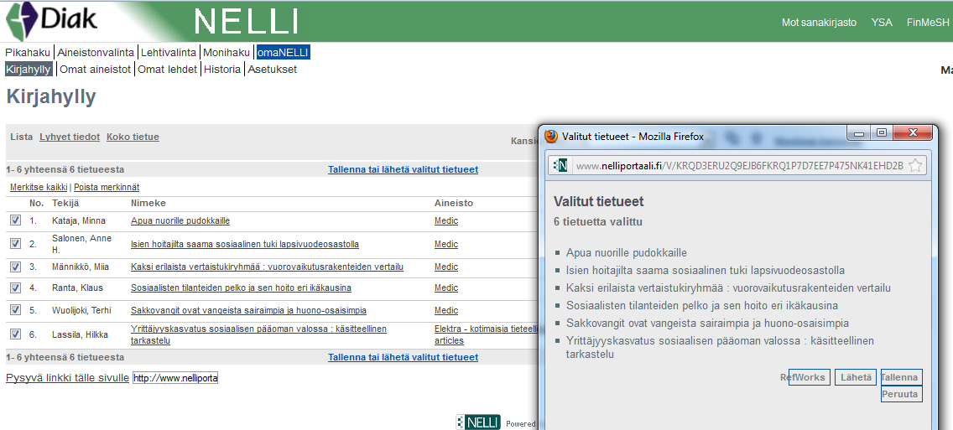Screen dimensions: 953x430
Task: Open the Omat lehdet subtab
Action: [167, 70]
